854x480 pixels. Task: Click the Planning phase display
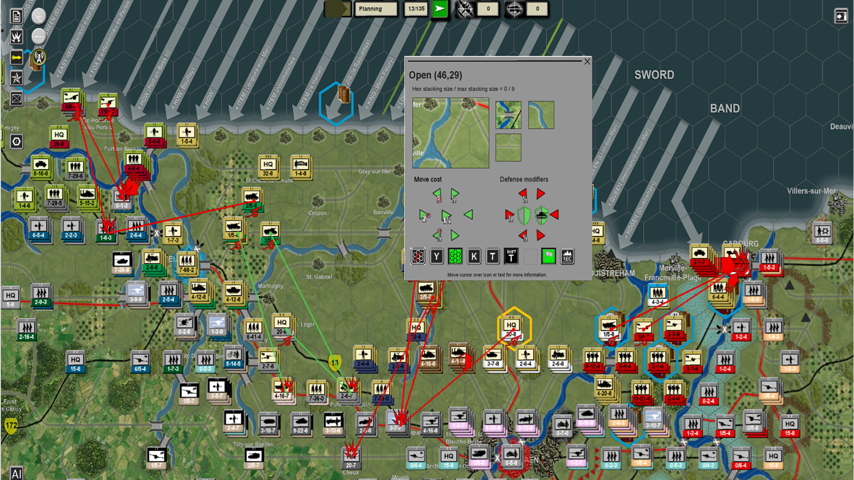pyautogui.click(x=376, y=8)
